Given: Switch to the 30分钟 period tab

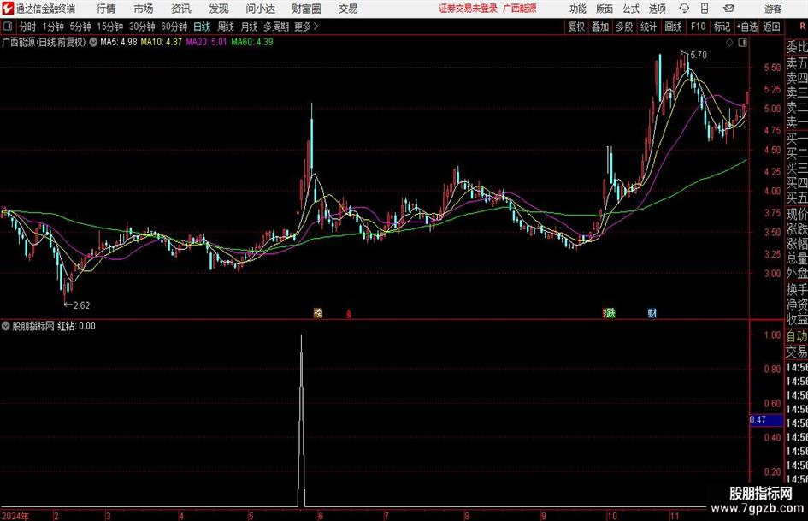Looking at the screenshot, I should click(142, 27).
